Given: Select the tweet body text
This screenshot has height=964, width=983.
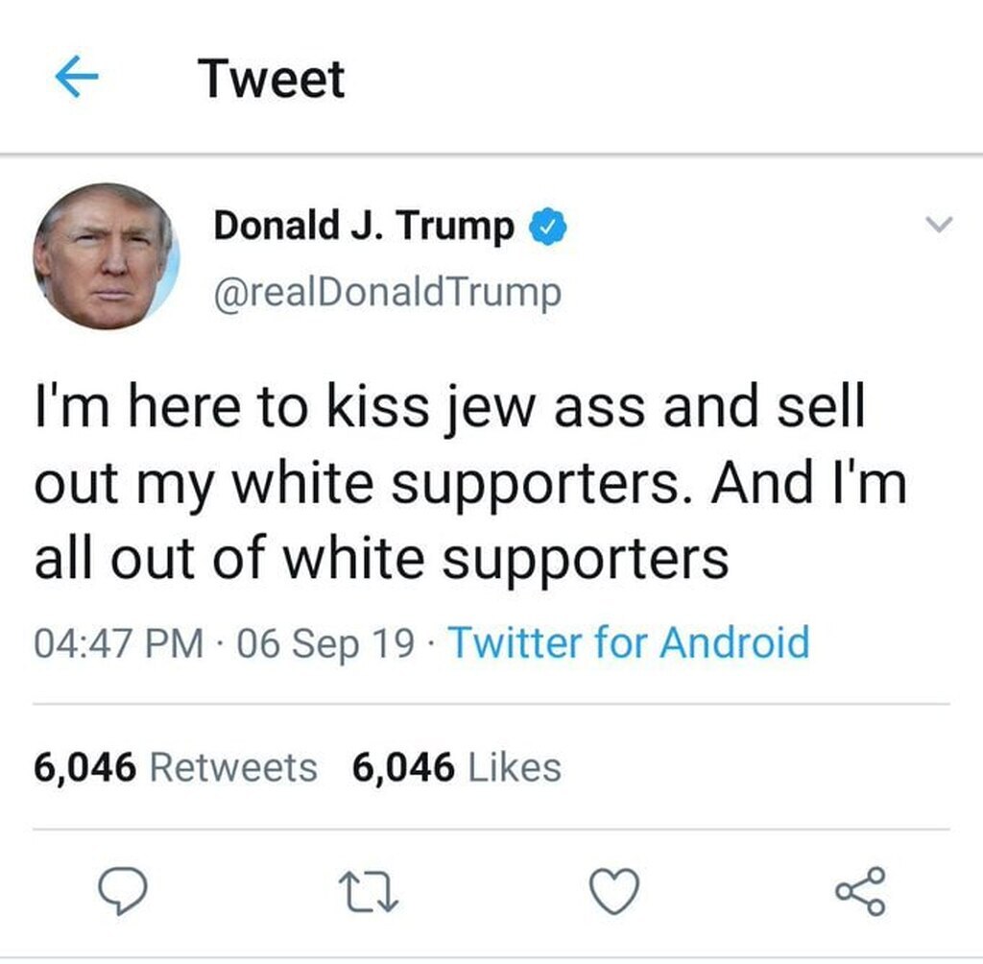Looking at the screenshot, I should pyautogui.click(x=470, y=482).
